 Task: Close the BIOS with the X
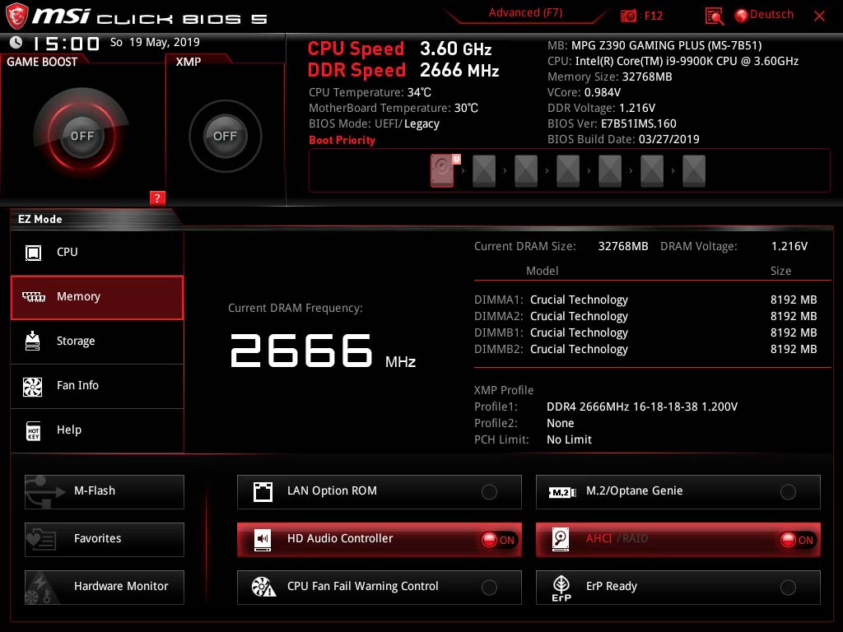tap(819, 16)
